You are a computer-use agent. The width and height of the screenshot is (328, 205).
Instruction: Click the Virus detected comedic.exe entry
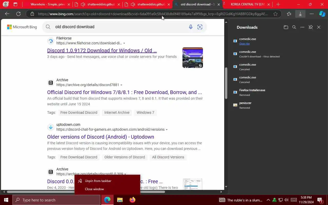coord(278,54)
